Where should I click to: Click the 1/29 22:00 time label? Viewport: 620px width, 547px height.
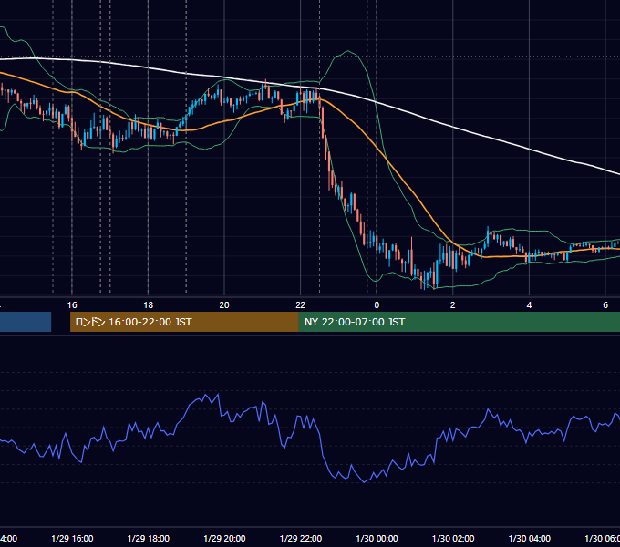(x=301, y=539)
